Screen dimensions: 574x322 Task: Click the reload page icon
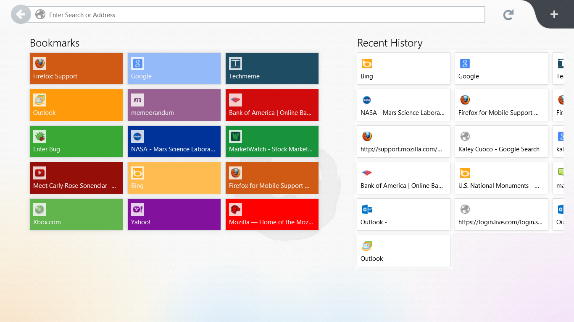(508, 15)
